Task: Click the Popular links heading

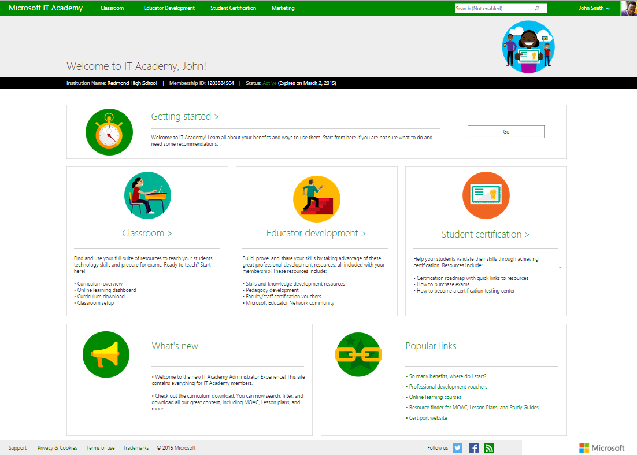Action: (431, 346)
